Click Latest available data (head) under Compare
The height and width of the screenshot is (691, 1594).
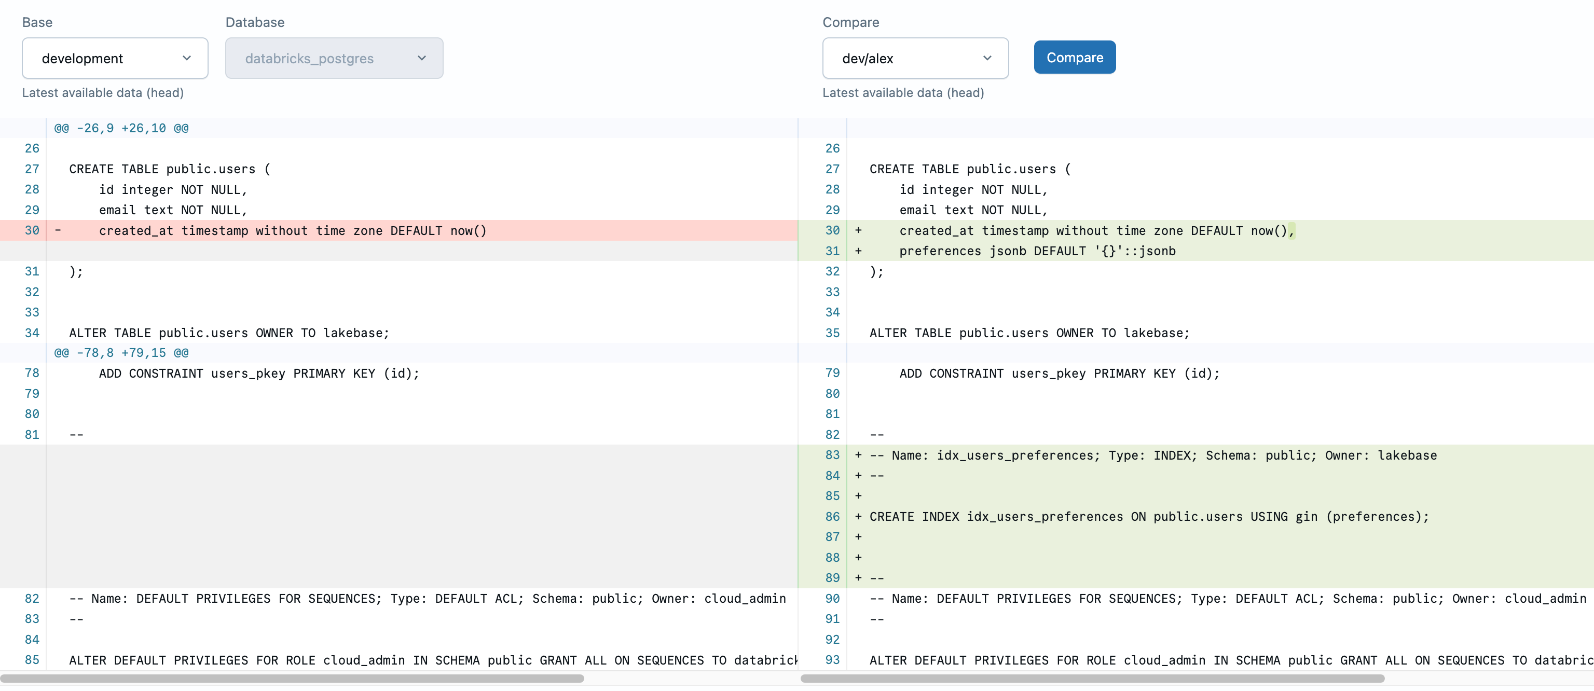903,93
